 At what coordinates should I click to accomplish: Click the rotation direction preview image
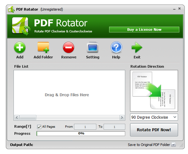154,91
